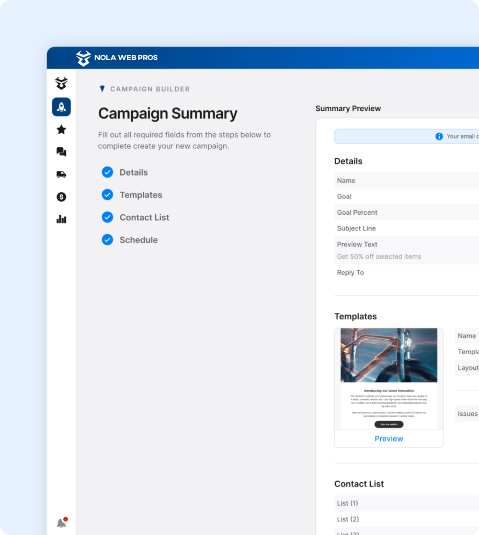
Task: Click the info icon in email banner
Action: click(x=439, y=136)
